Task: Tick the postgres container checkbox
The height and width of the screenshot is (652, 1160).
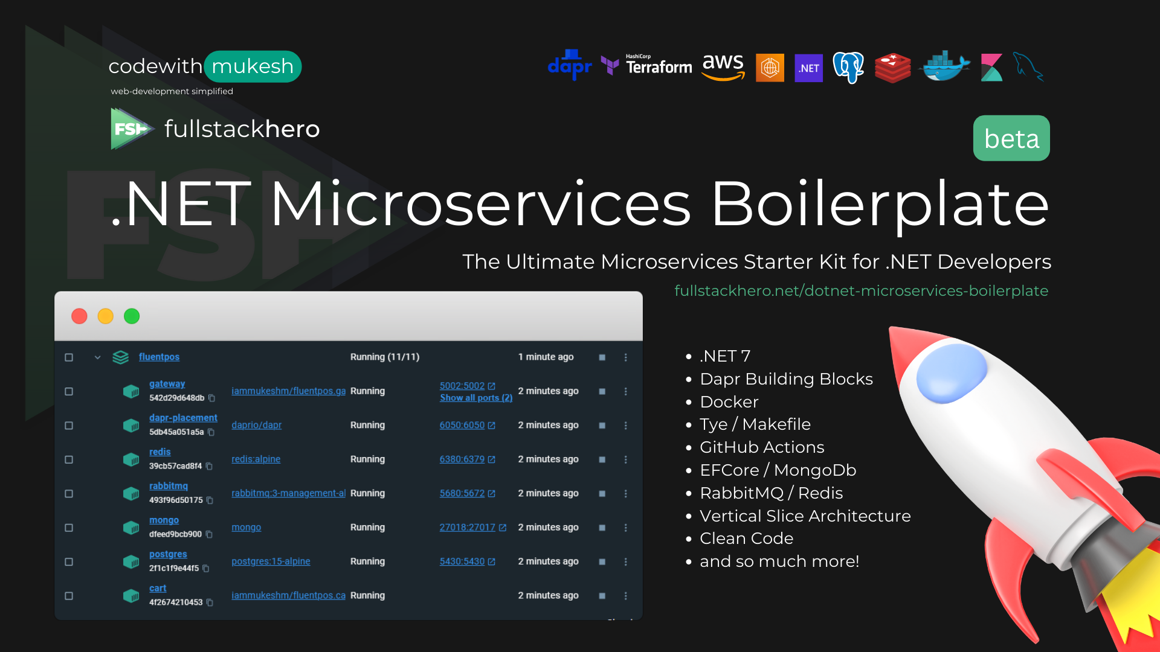Action: coord(69,561)
